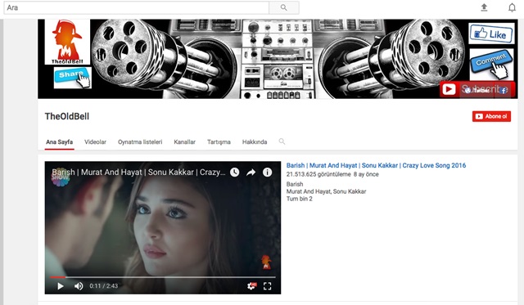The image size is (524, 305).
Task: Open the Facebook link in banner
Action: tap(504, 90)
